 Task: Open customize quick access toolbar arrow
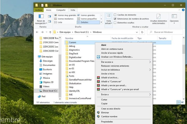(50, 5)
